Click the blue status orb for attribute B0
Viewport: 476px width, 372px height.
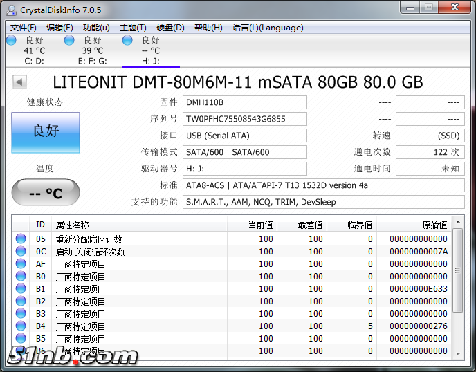pos(21,276)
